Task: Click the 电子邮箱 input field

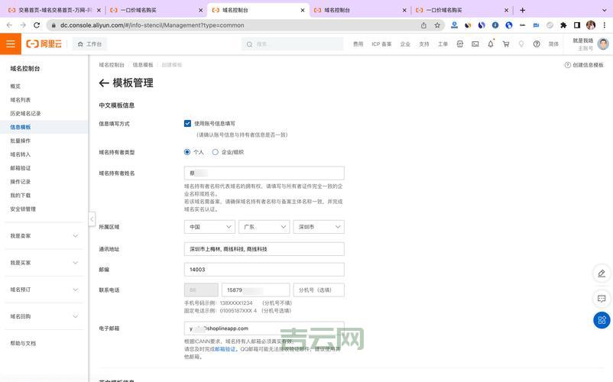Action: pyautogui.click(x=264, y=329)
